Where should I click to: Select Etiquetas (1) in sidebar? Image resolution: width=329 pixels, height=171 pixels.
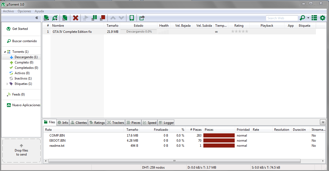point(23,84)
